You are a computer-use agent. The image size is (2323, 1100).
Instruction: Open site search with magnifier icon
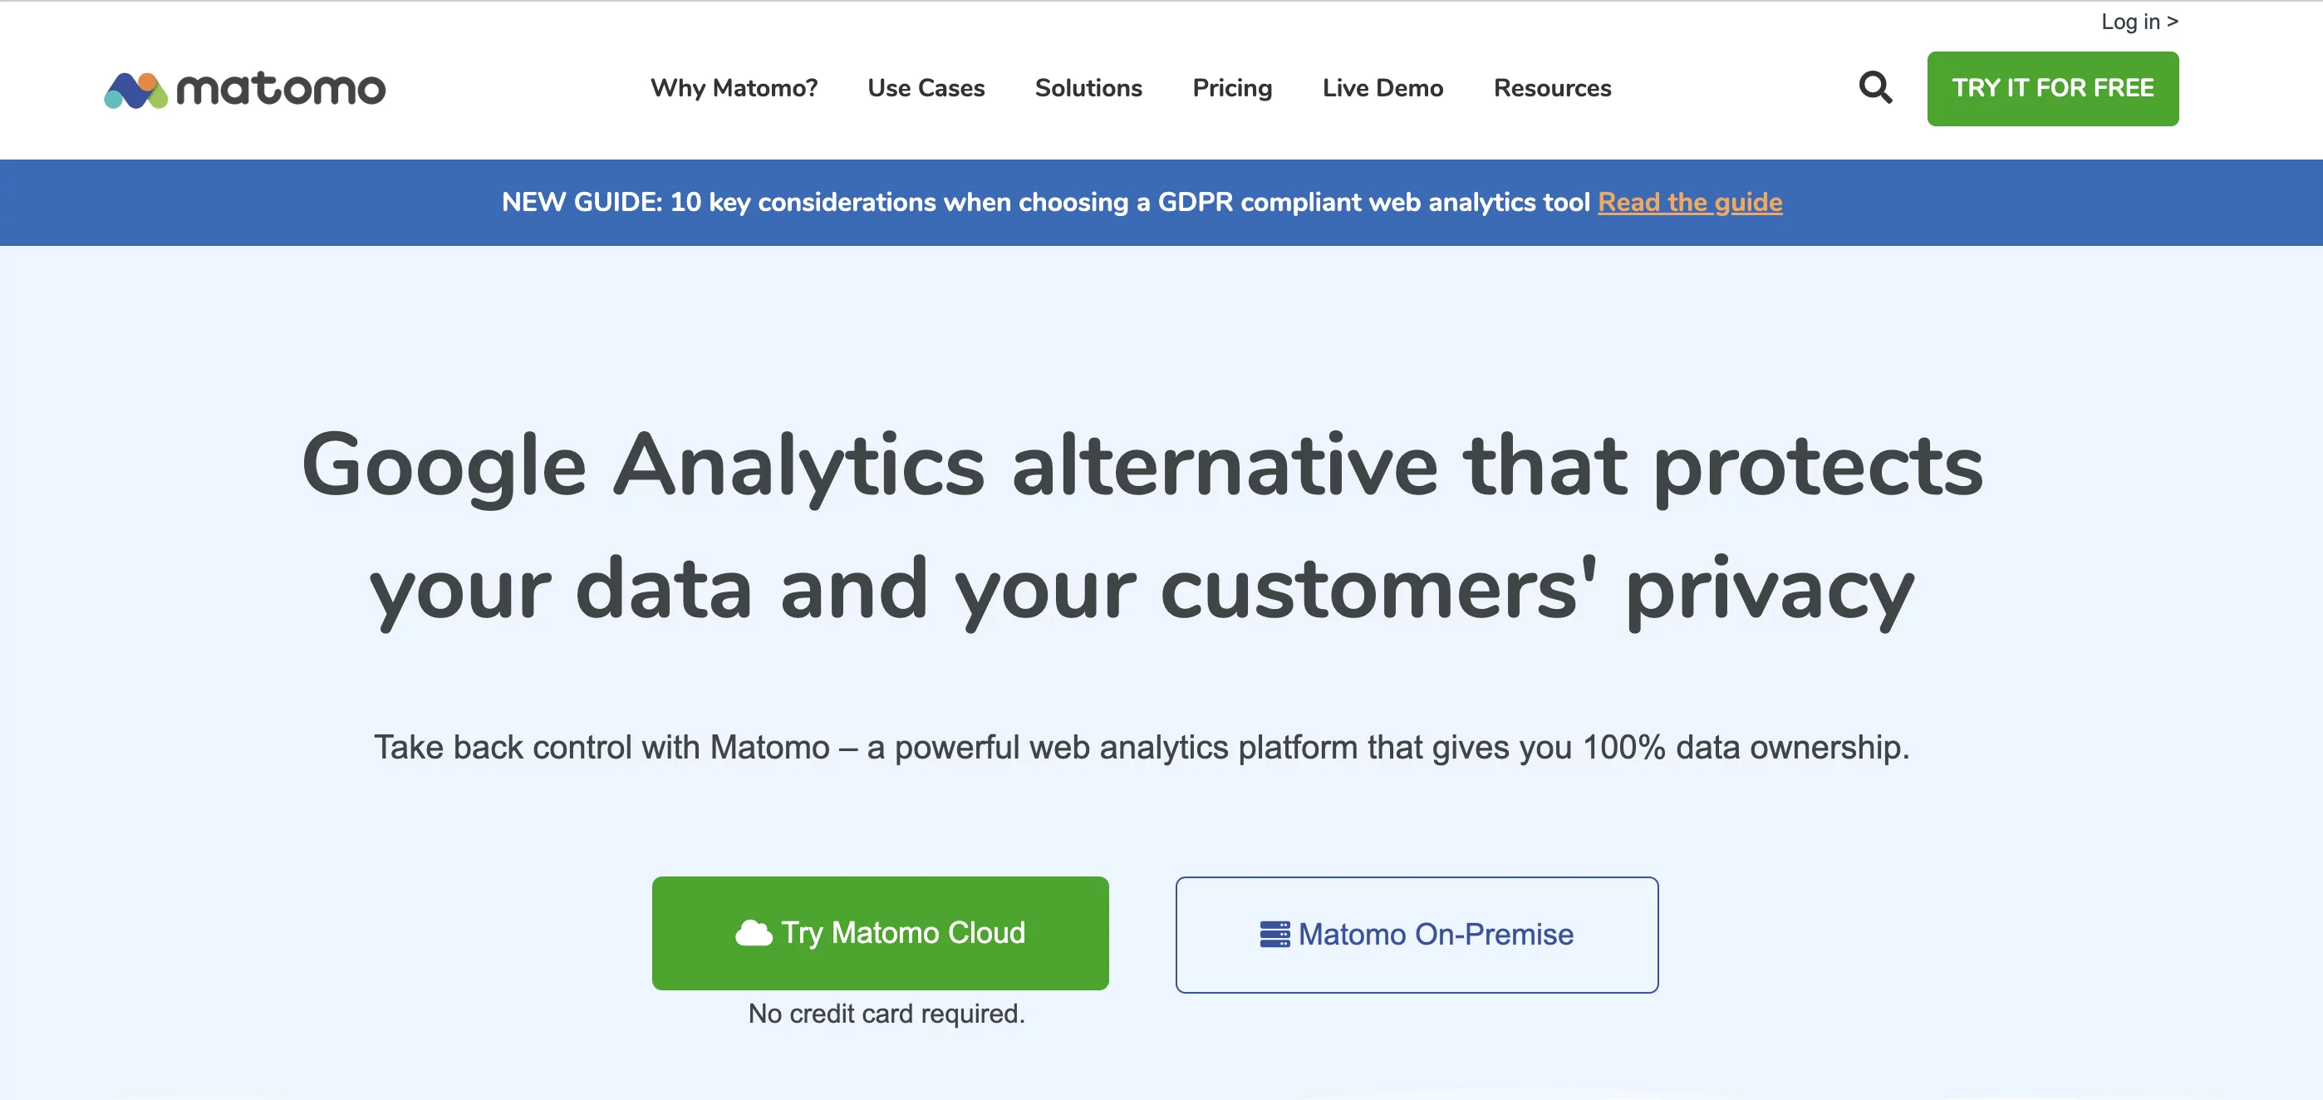pyautogui.click(x=1875, y=87)
